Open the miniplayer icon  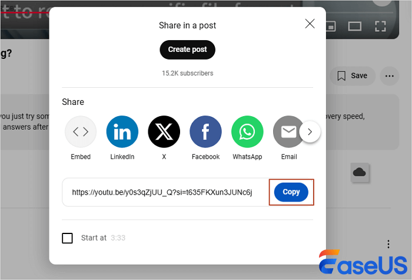coord(331,27)
